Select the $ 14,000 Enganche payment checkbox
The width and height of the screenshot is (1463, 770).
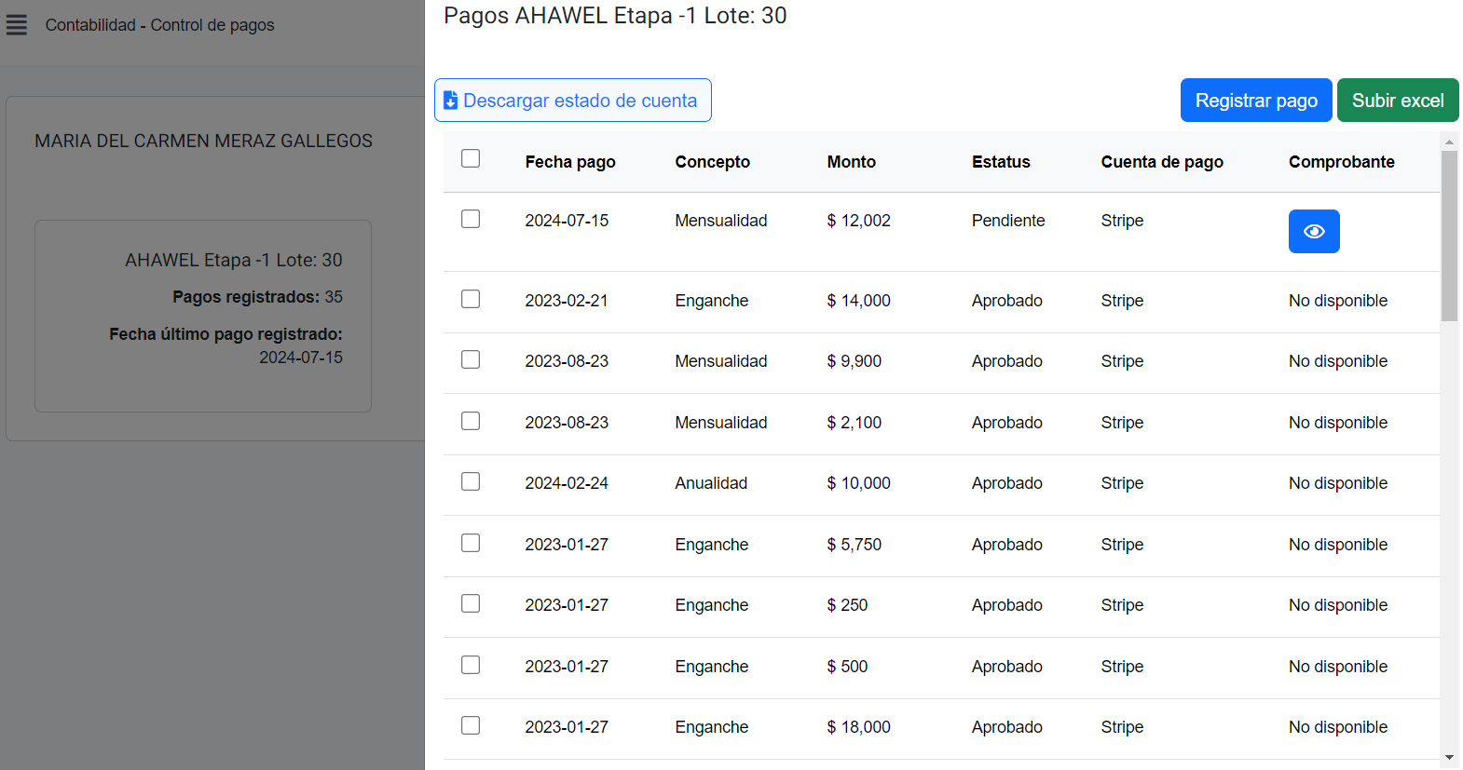point(471,300)
